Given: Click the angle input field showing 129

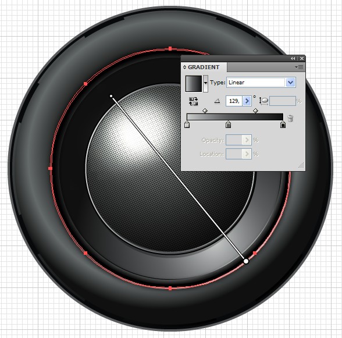Looking at the screenshot, I should [234, 101].
